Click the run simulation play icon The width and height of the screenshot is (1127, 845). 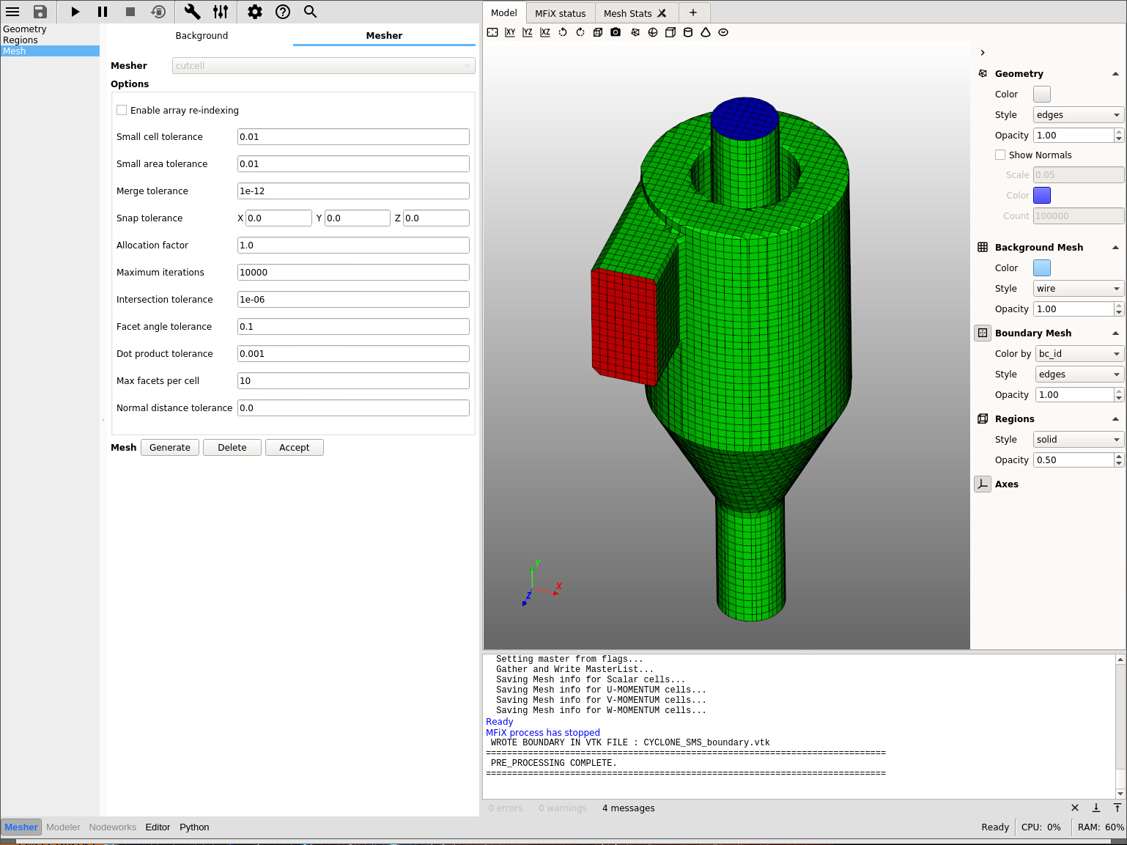click(x=75, y=12)
